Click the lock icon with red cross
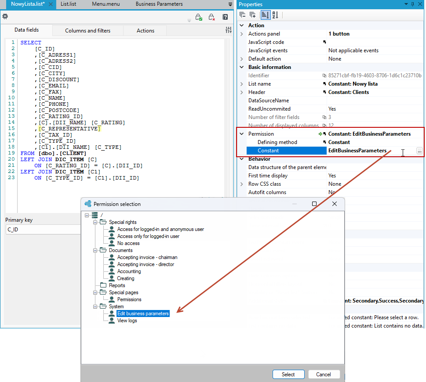Viewport: 426px width, 382px height. point(211,17)
